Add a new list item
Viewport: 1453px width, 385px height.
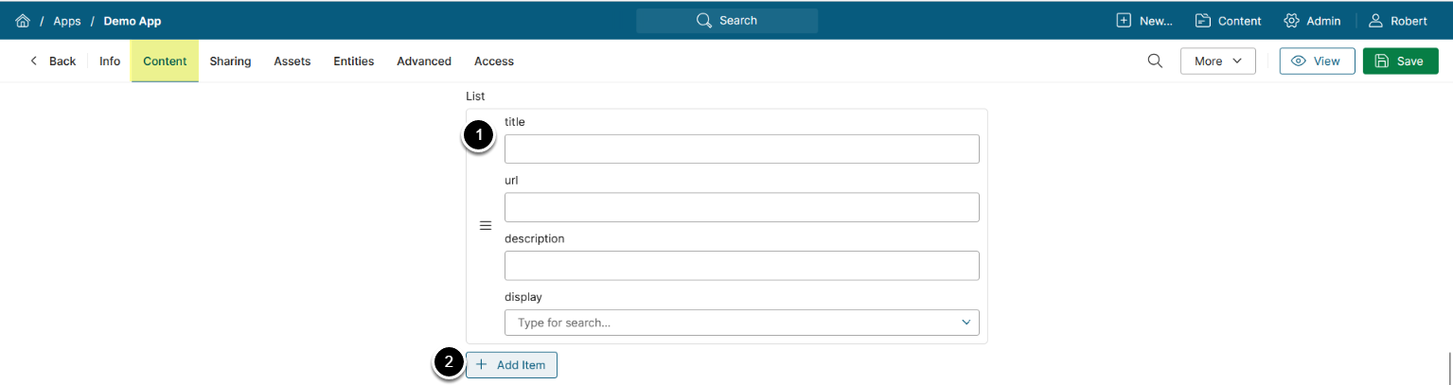[x=511, y=364]
